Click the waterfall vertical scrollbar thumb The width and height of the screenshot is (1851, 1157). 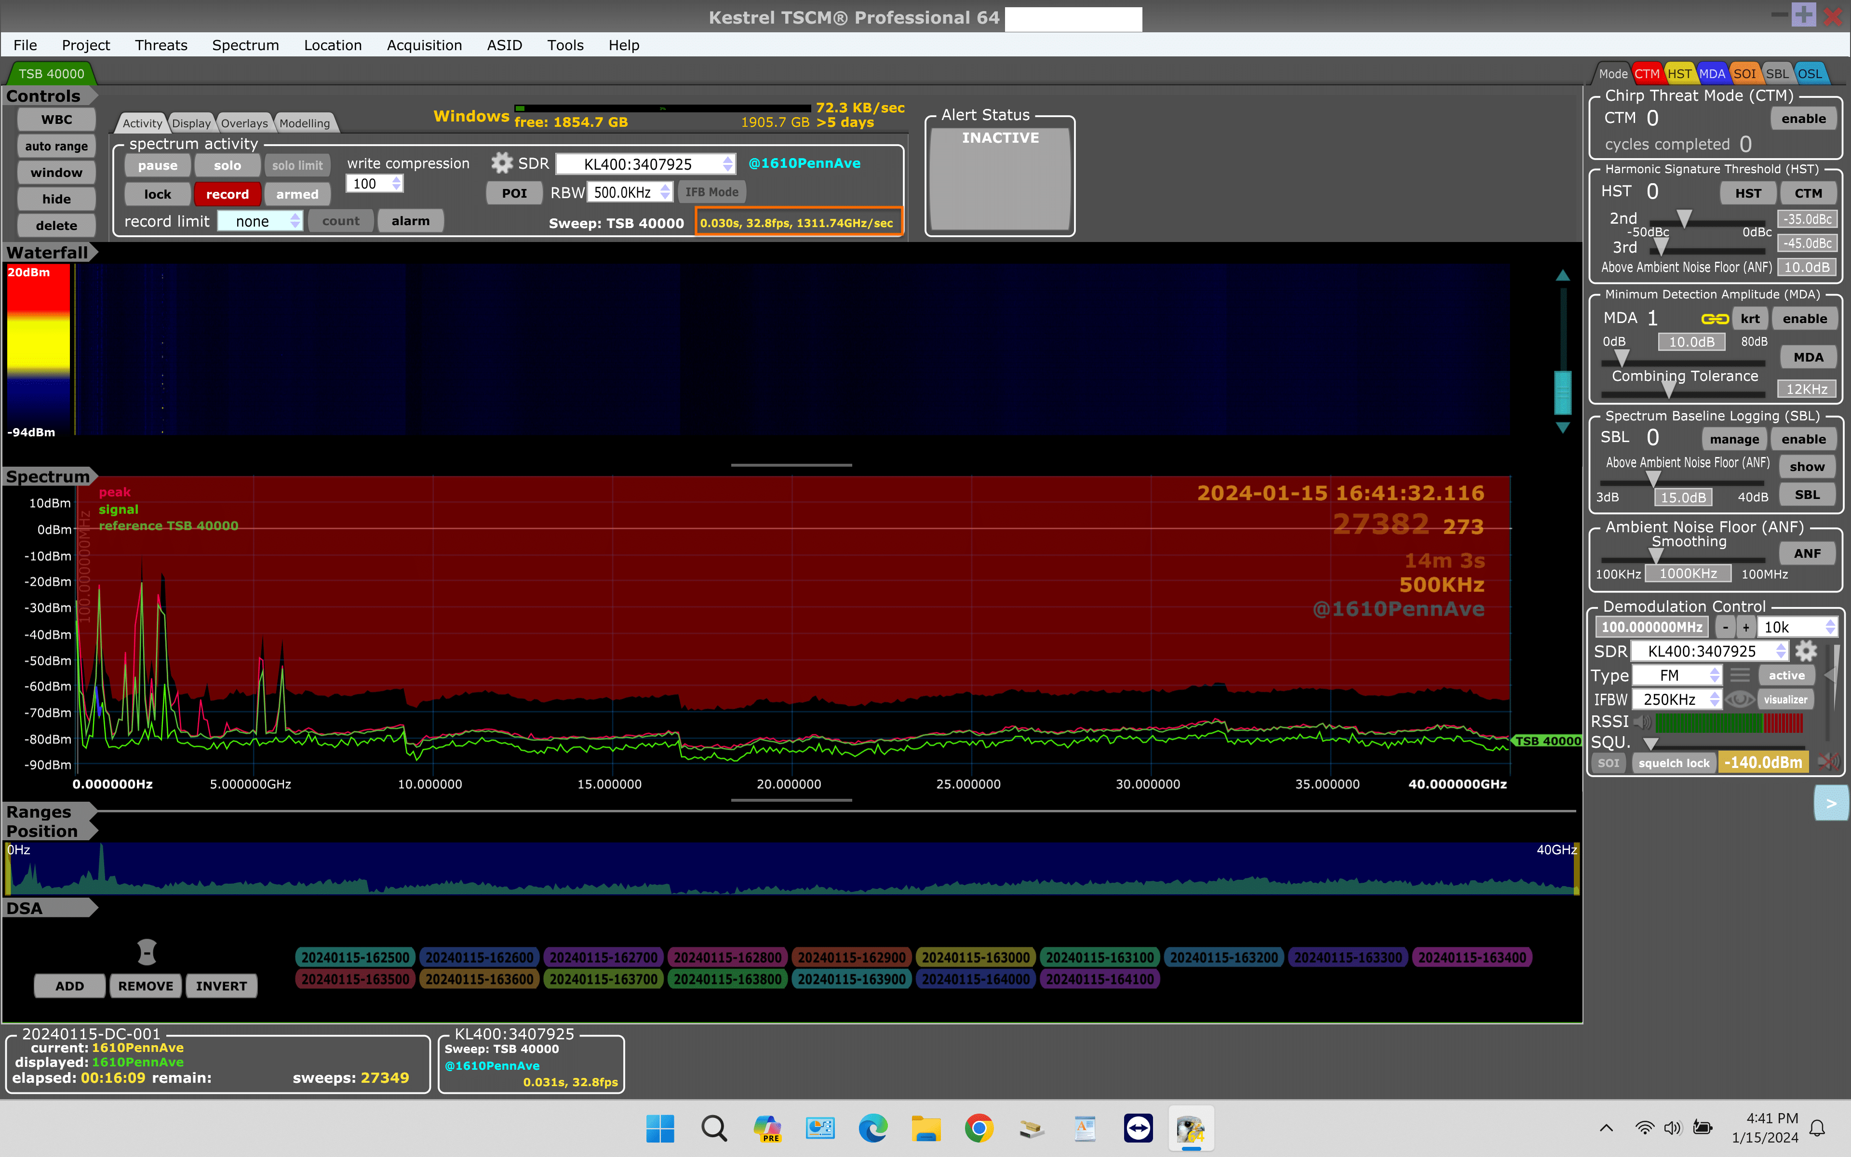(x=1563, y=392)
